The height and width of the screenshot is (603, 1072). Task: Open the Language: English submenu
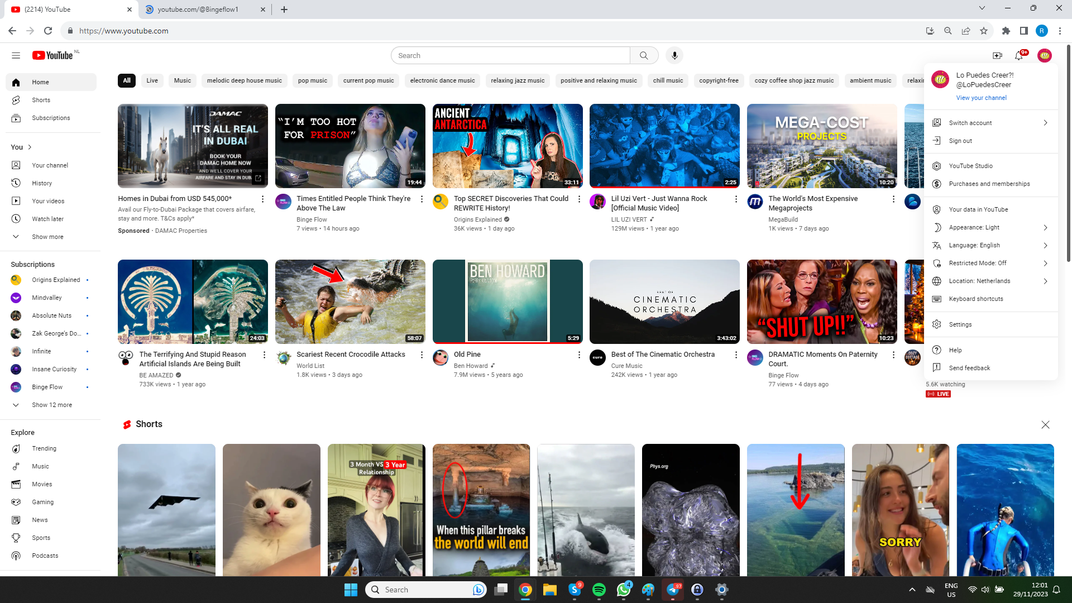point(974,245)
